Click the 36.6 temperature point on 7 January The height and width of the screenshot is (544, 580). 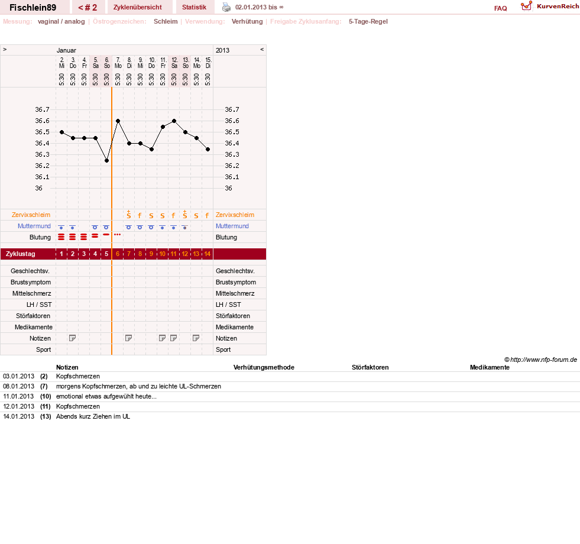118,121
